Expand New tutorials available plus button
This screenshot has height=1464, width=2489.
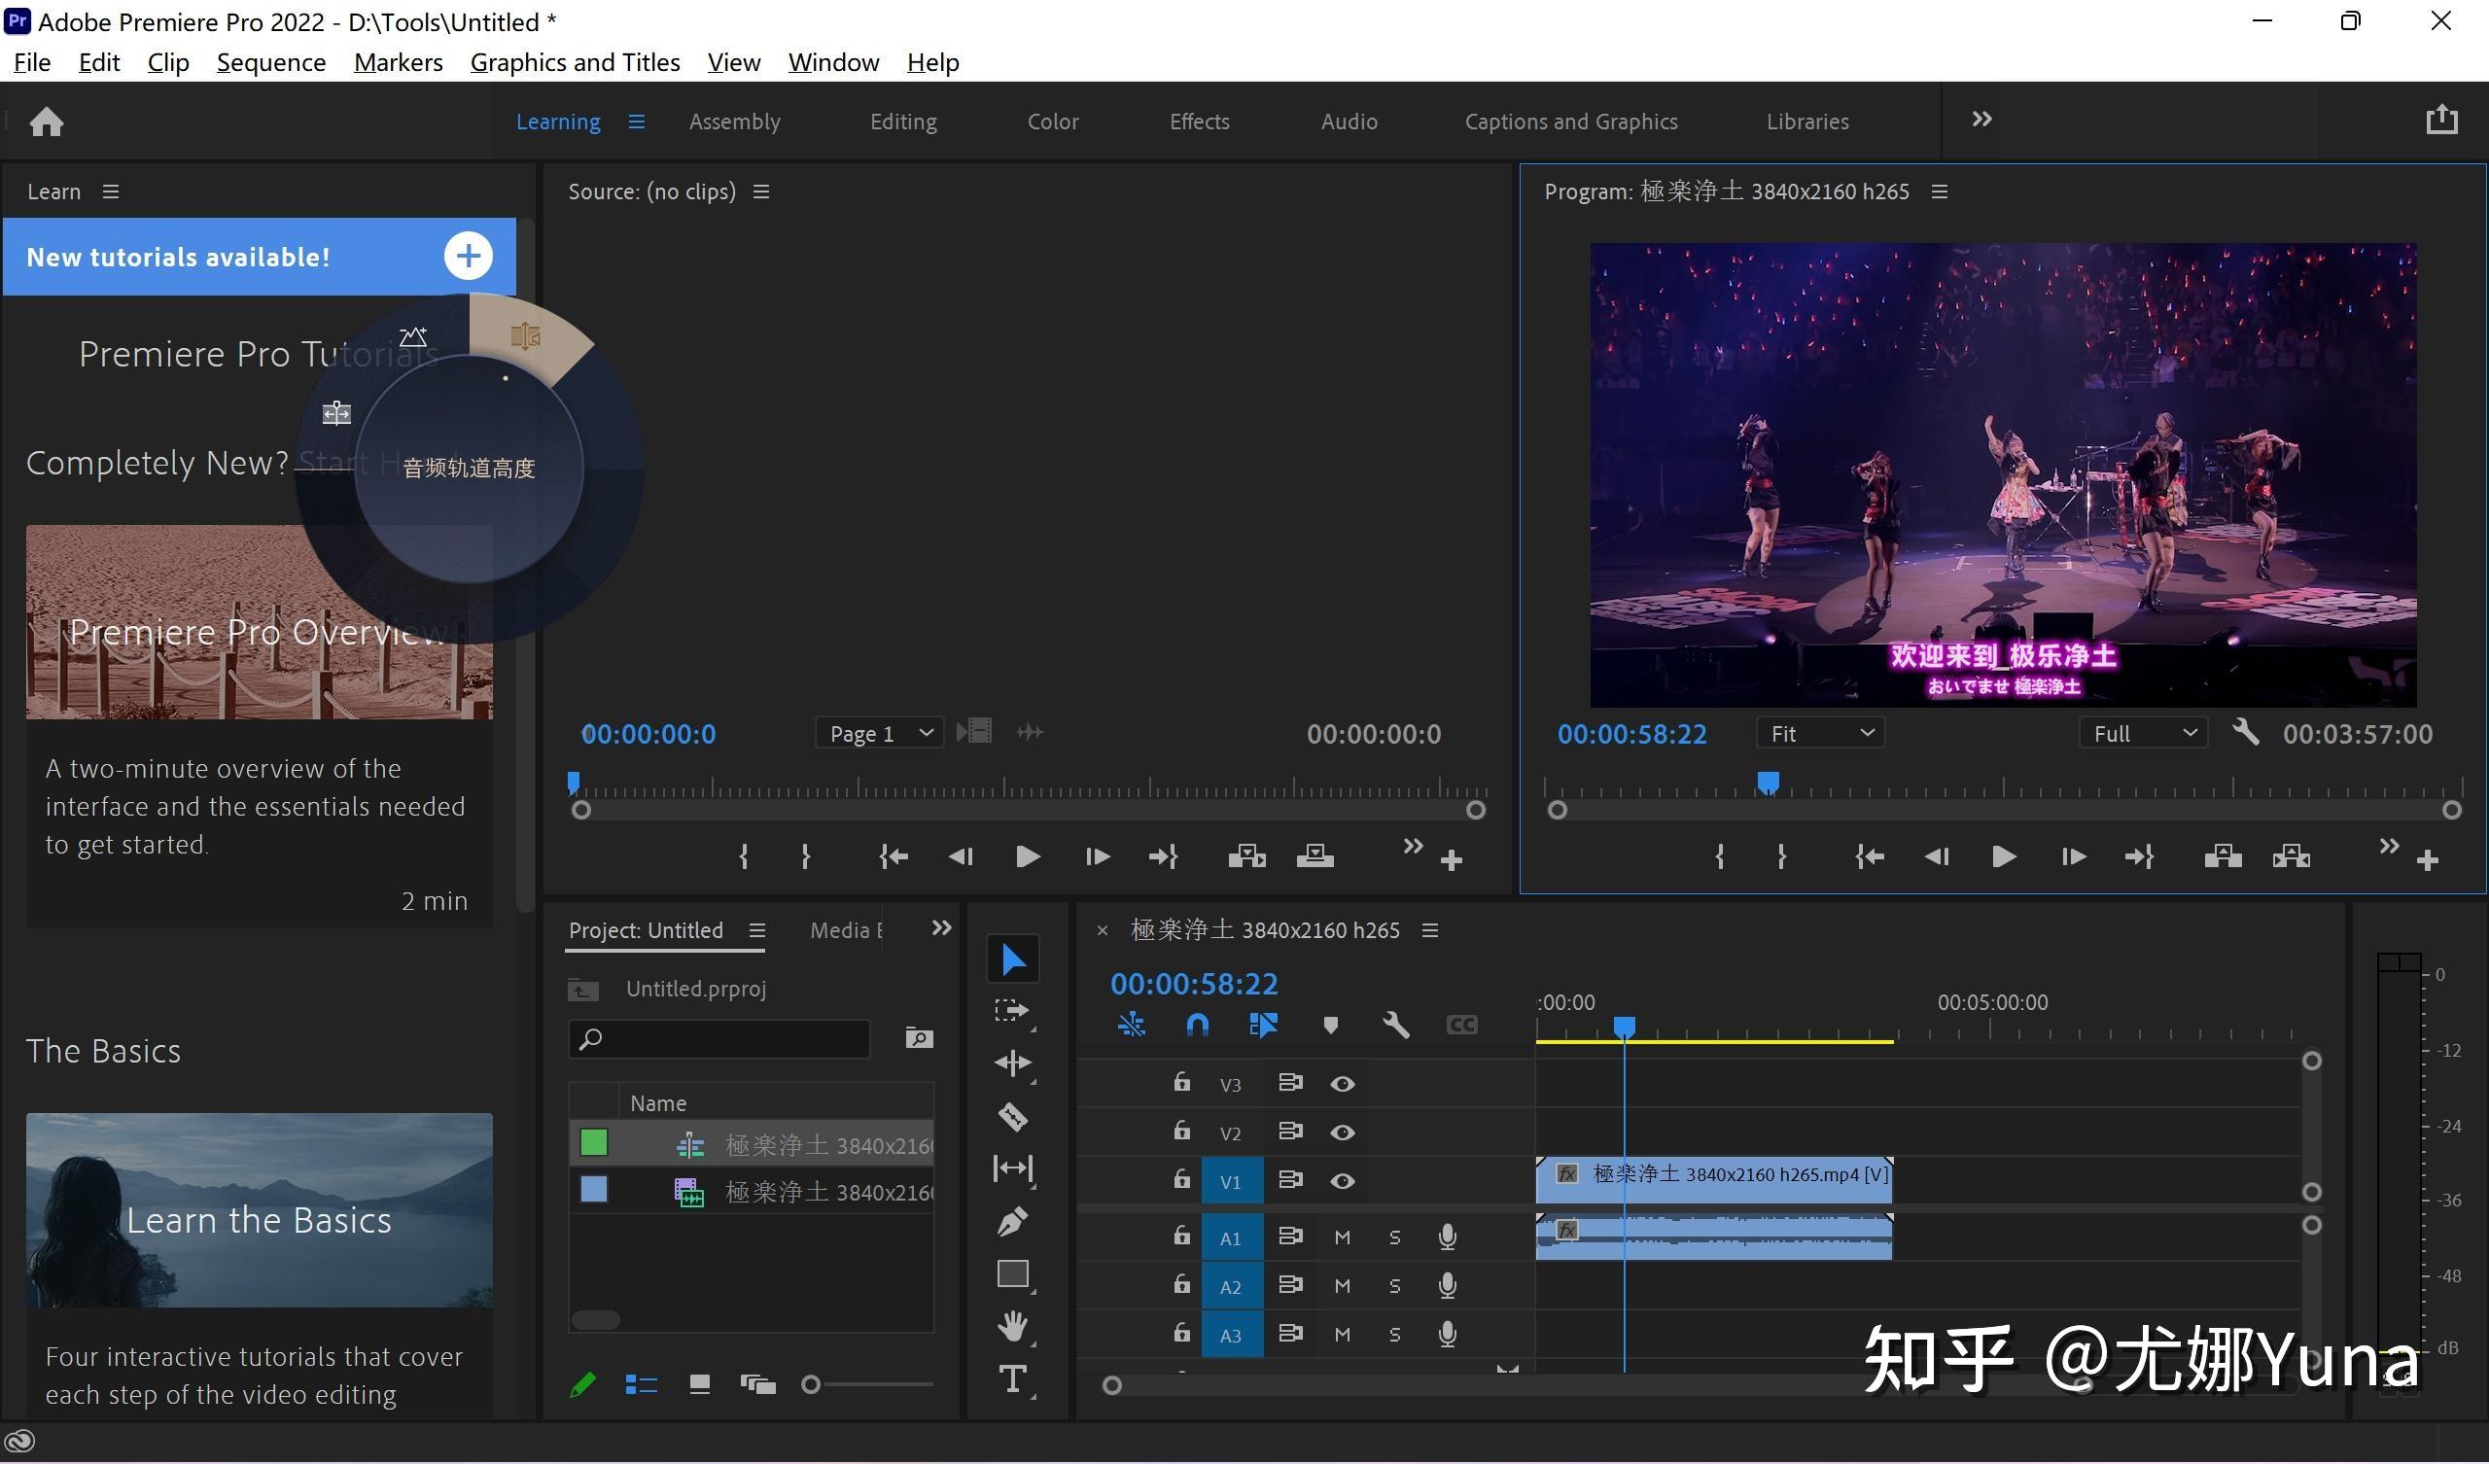point(469,256)
